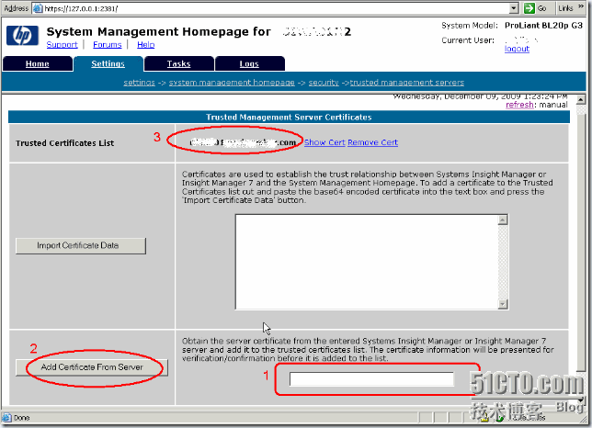
Task: Switch to the Logs tab
Action: click(x=249, y=63)
